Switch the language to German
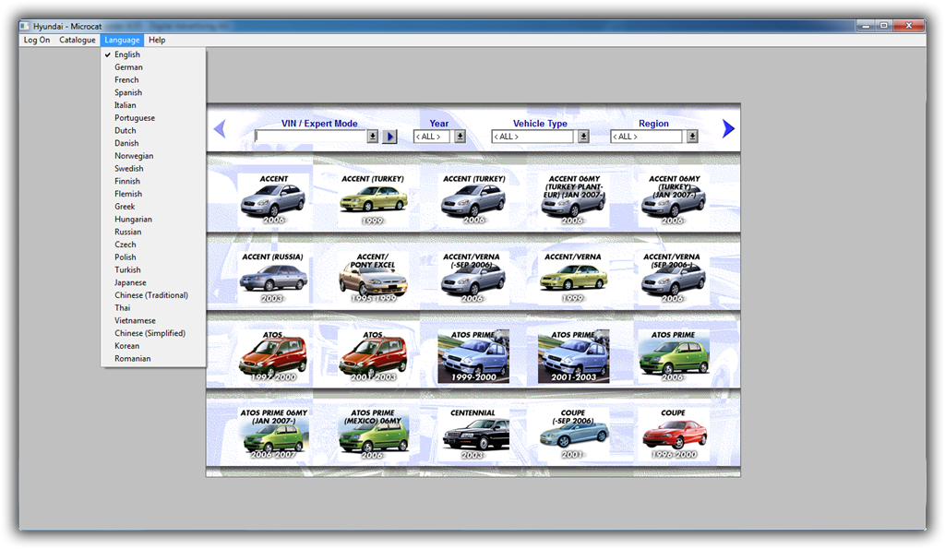The width and height of the screenshot is (945, 549). (x=153, y=66)
